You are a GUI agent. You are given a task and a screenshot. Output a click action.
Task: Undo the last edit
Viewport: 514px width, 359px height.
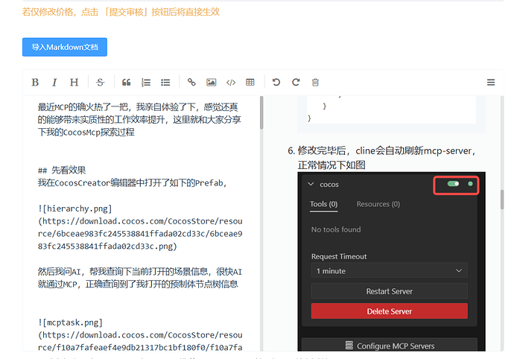[x=276, y=82]
